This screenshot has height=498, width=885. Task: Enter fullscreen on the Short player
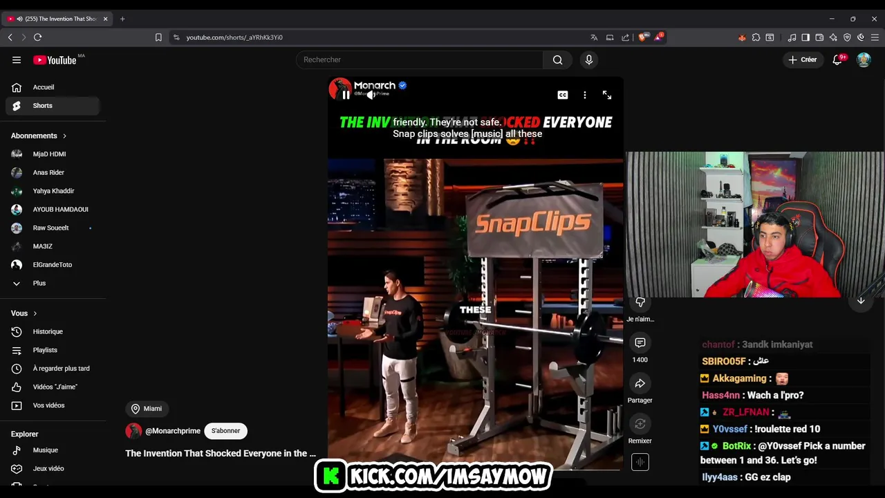(607, 95)
